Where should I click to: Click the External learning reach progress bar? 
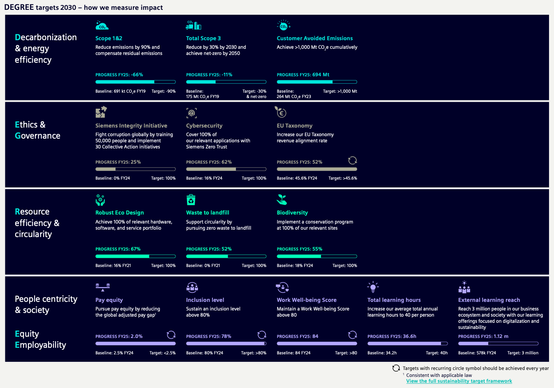pos(498,344)
